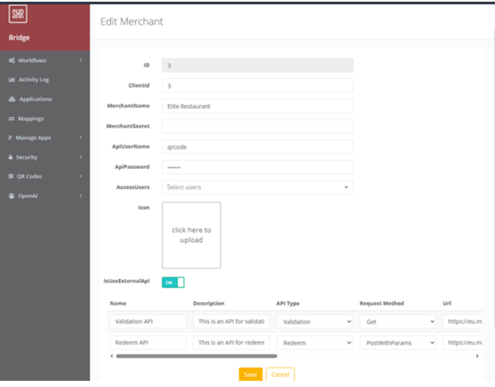Click the Request Method column header
Screen dimensions: 495x387
tap(381, 304)
